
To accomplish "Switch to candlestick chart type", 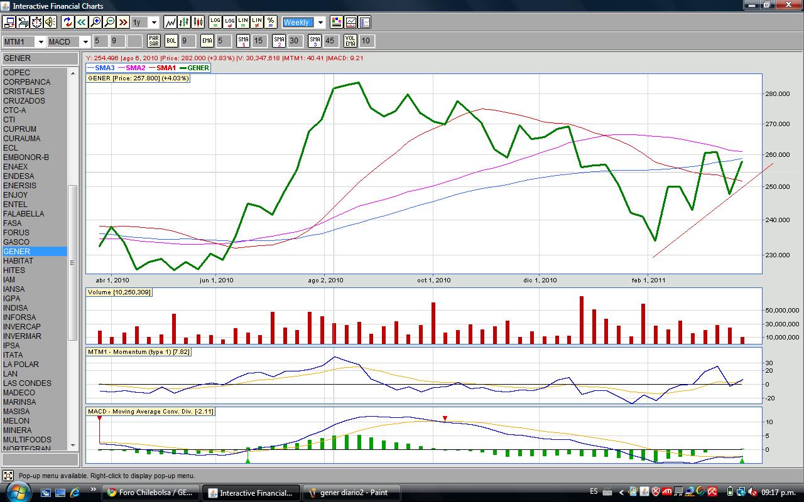I will pos(198,22).
